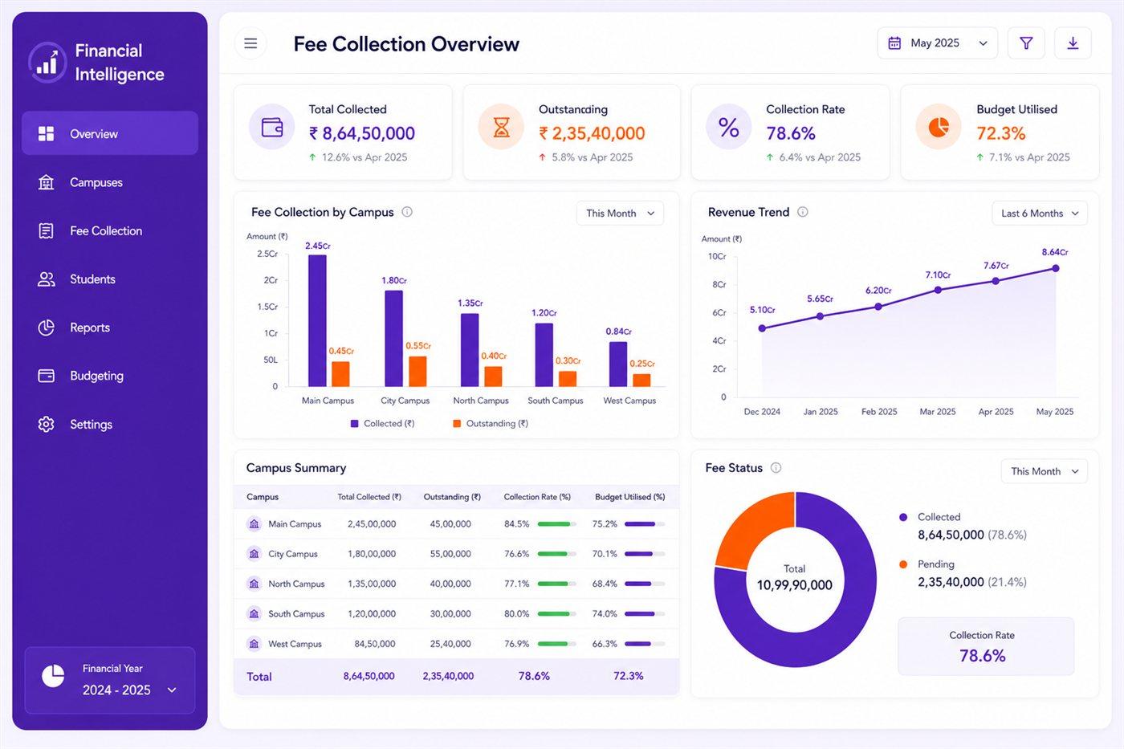Click the South Campus building icon
The image size is (1124, 749).
coord(254,614)
